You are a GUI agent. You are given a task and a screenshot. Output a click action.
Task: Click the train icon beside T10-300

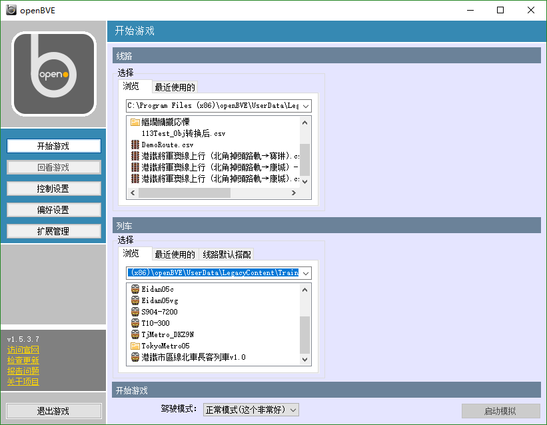(x=135, y=323)
